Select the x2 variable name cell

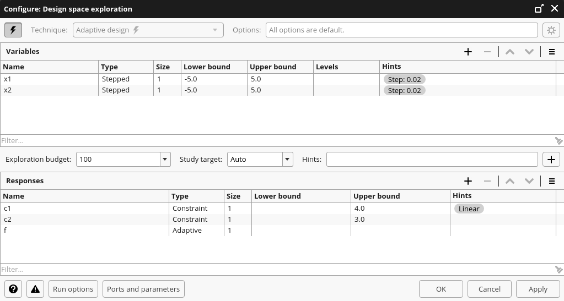point(50,90)
